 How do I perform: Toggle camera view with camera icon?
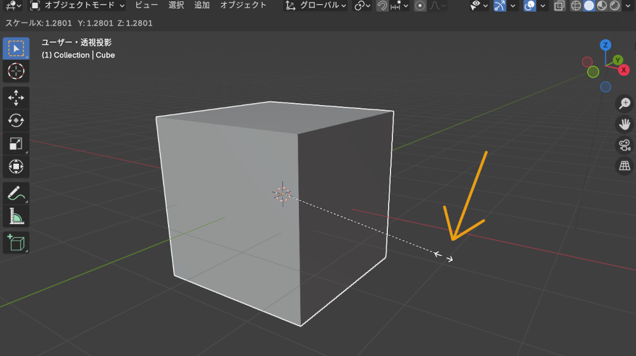[625, 145]
